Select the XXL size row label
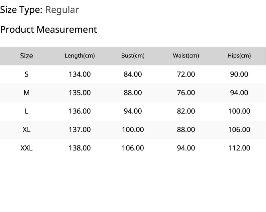The image size is (266, 212). coord(27,148)
